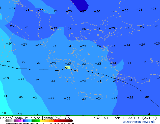This screenshot has height=124, width=160.
Task: Click the gray left arrow of the color scale
Action: [x=6, y=121]
